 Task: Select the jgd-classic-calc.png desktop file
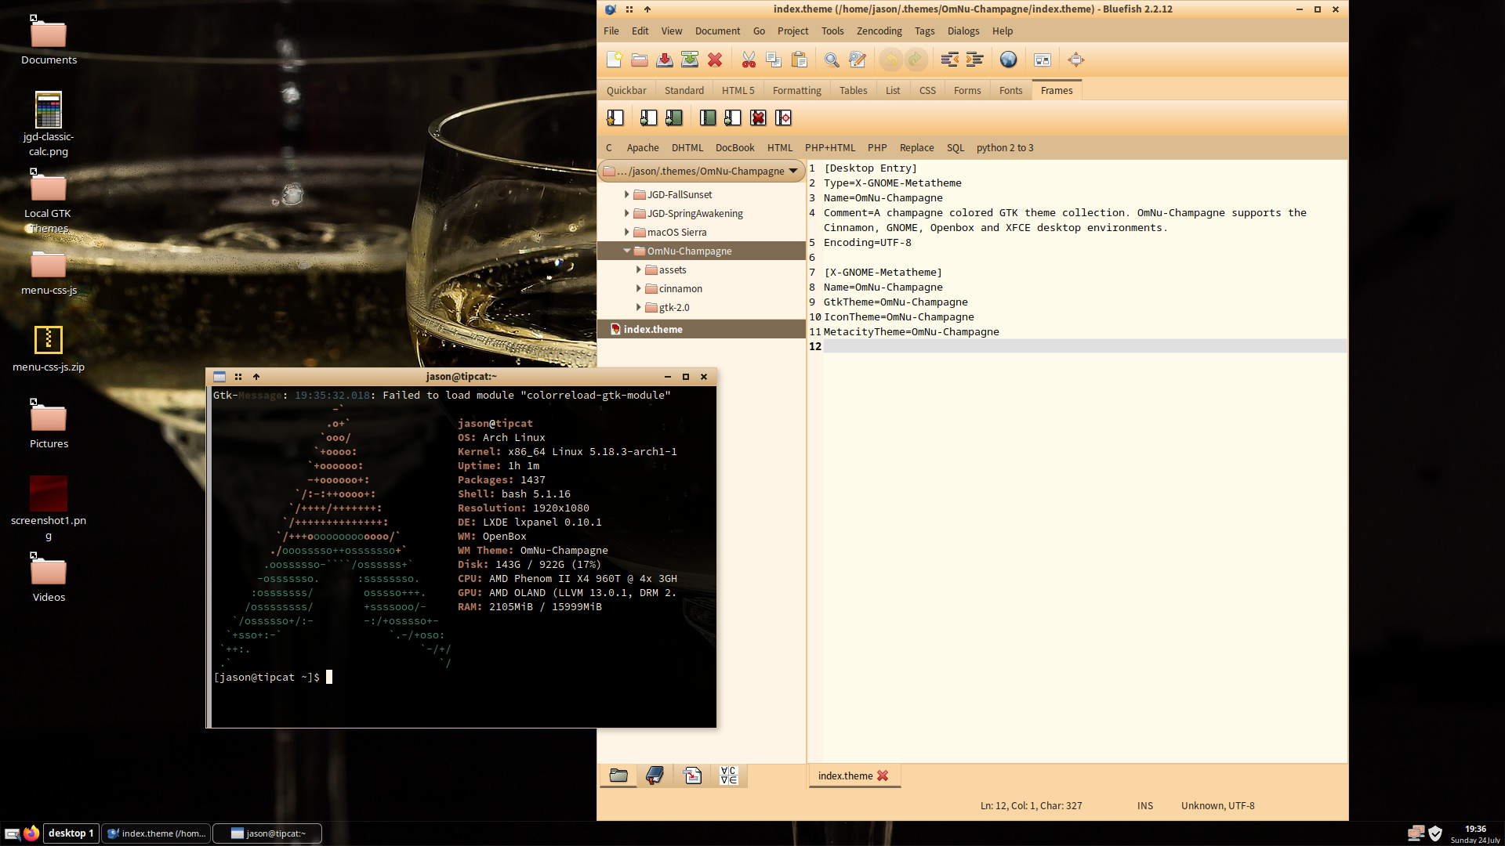coord(48,124)
